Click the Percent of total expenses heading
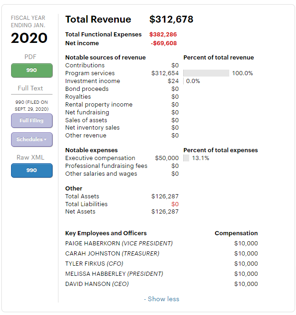296x315 pixels. pyautogui.click(x=221, y=150)
